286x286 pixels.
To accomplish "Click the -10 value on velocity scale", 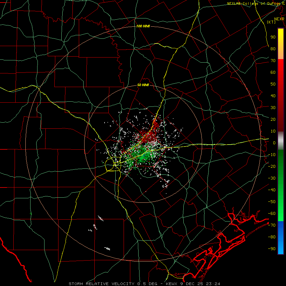I will coord(272,155).
